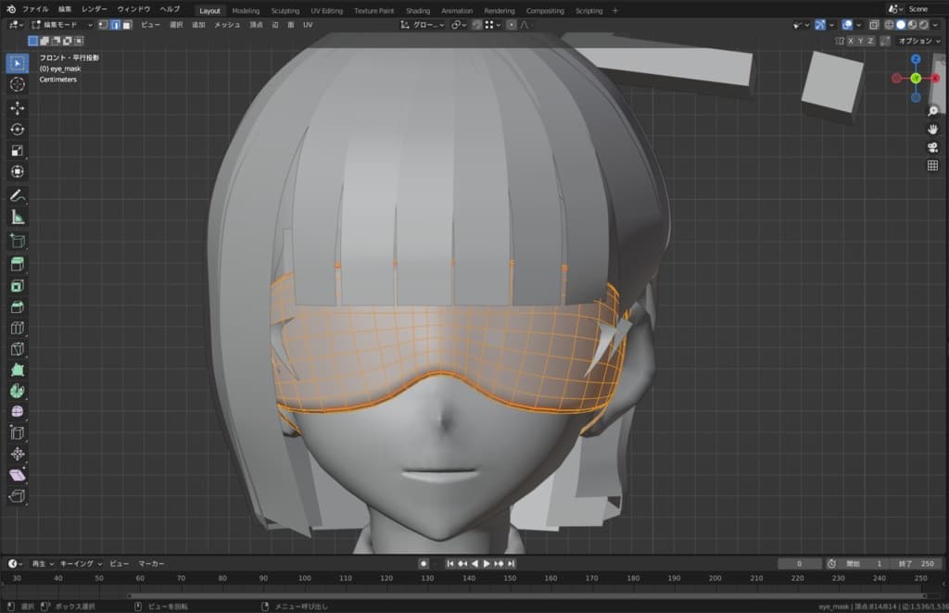Activate the Annotate pencil tool
Image resolution: width=949 pixels, height=613 pixels.
[x=17, y=195]
